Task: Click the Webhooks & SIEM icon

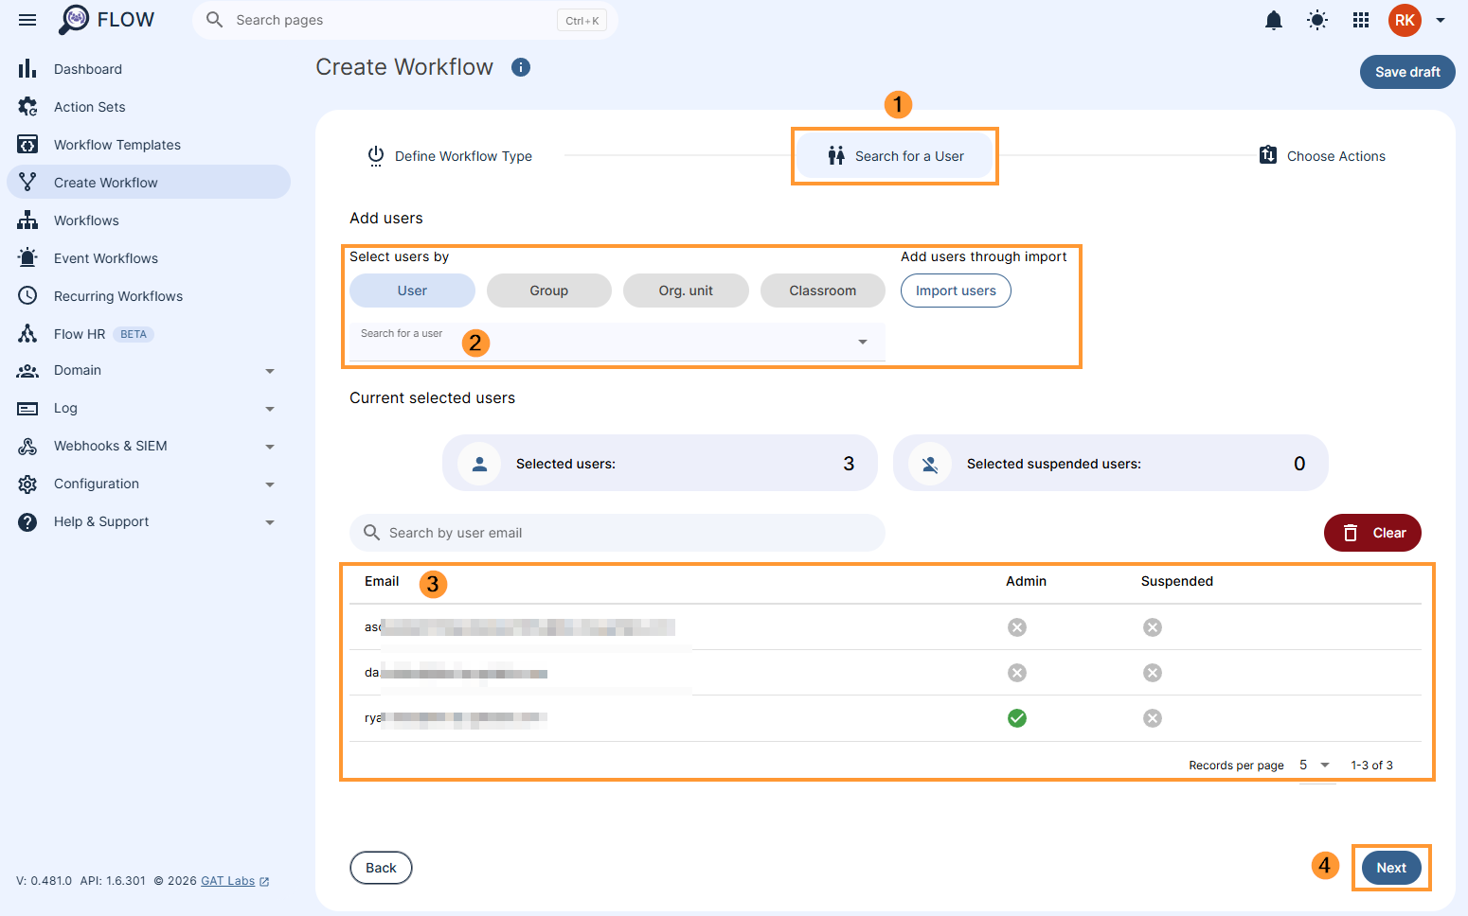Action: coord(27,447)
